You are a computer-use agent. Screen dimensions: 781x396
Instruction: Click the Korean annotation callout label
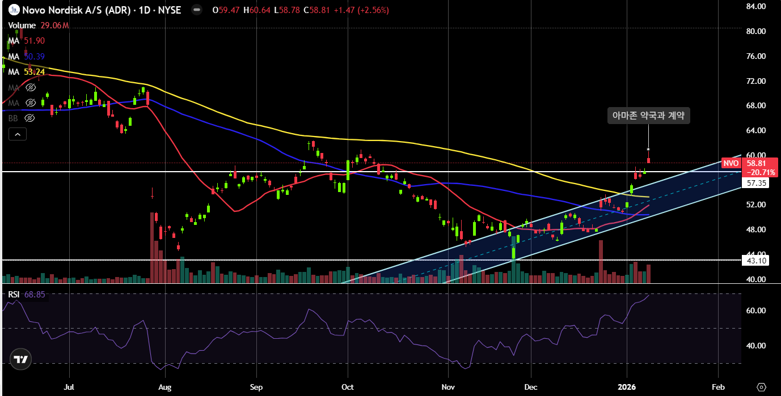649,116
